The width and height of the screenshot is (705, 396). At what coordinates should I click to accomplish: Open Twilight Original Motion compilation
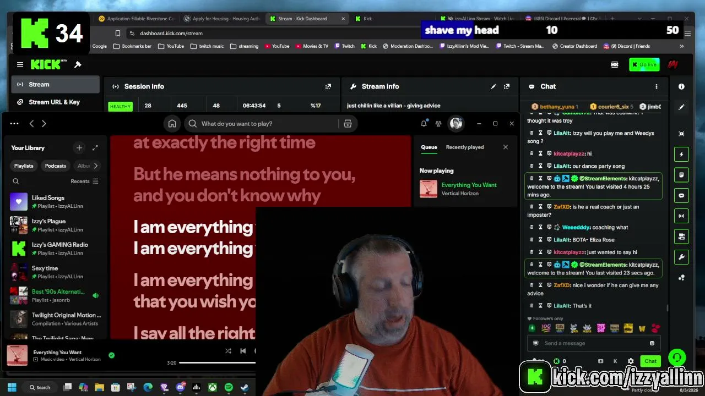55,320
